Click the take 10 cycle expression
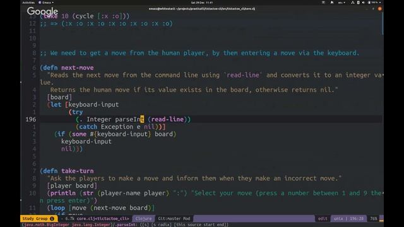The image size is (404, 227). [85, 16]
